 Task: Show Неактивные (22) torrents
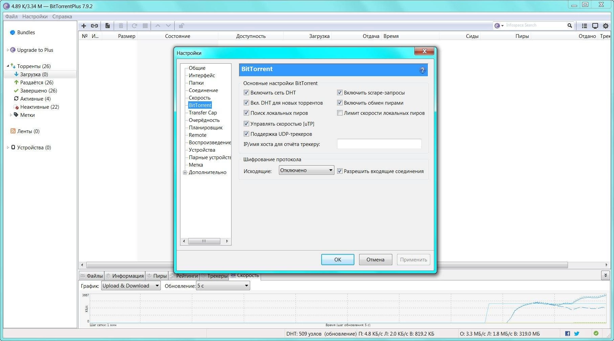tap(40, 107)
